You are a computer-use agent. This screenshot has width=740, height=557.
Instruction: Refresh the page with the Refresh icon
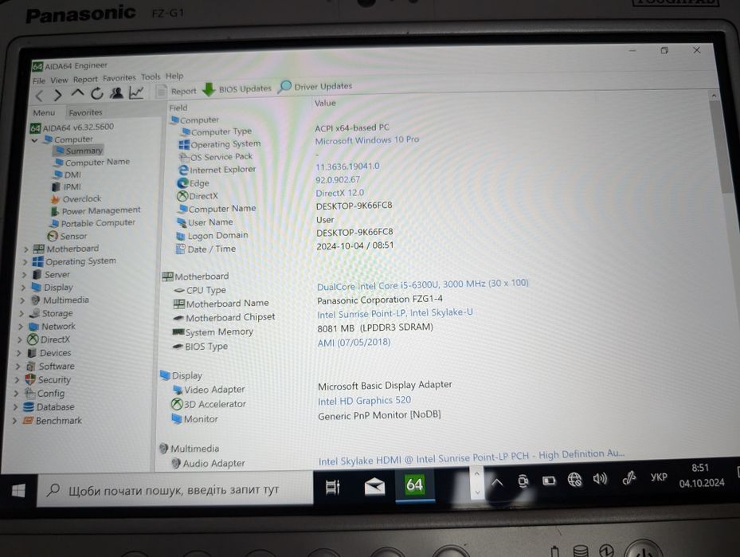(x=97, y=93)
